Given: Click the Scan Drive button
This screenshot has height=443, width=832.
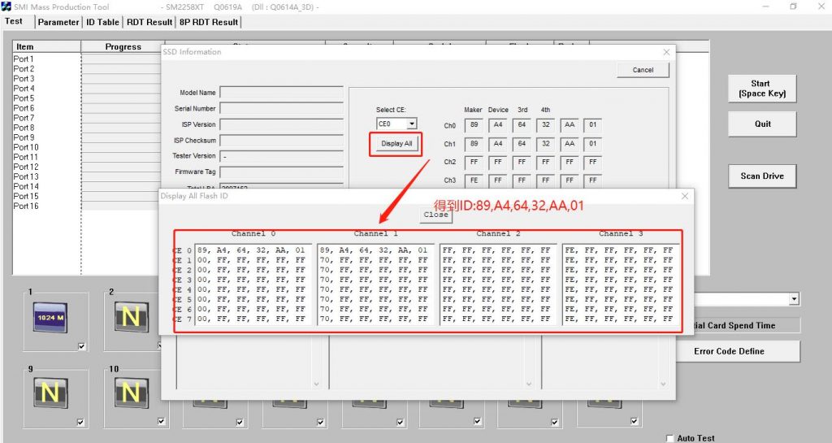Looking at the screenshot, I should click(x=761, y=176).
